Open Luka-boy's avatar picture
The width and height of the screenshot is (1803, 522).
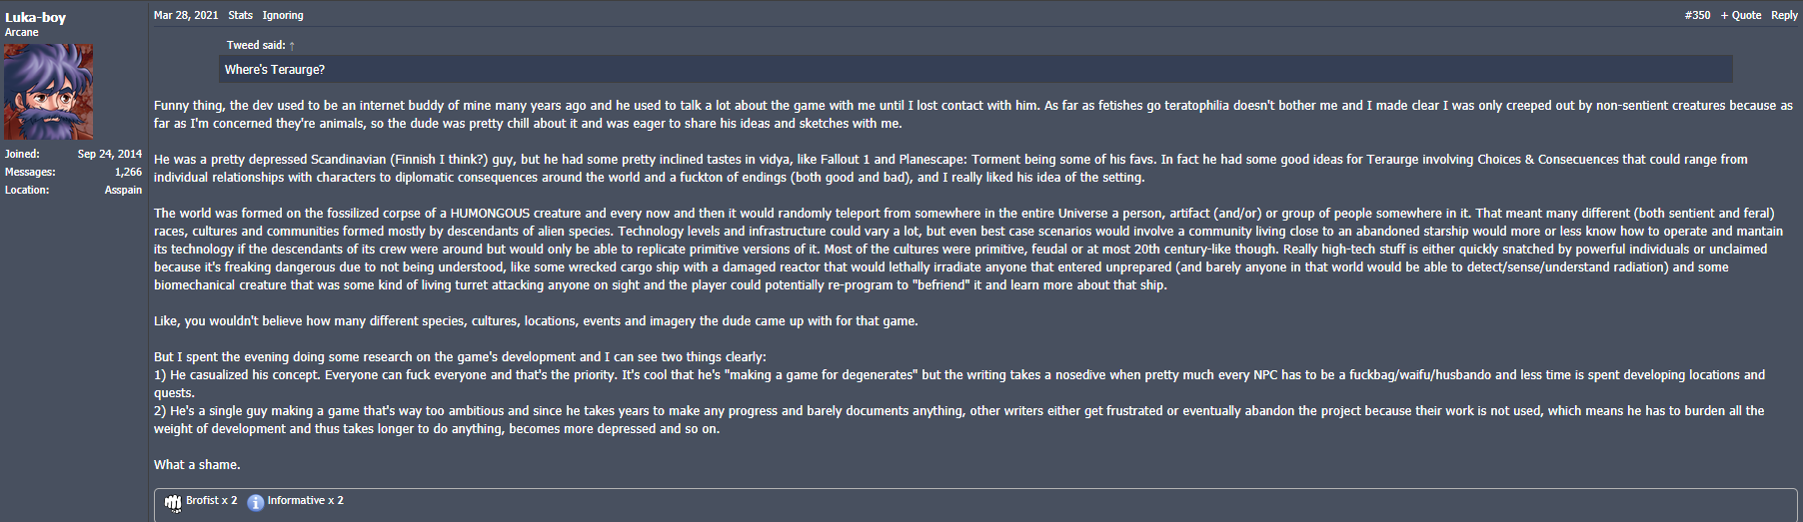pos(49,92)
